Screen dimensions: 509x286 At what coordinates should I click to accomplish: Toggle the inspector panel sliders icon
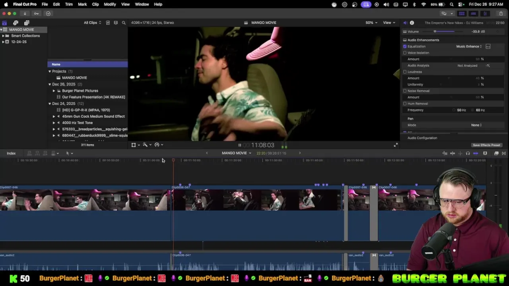[x=485, y=14]
